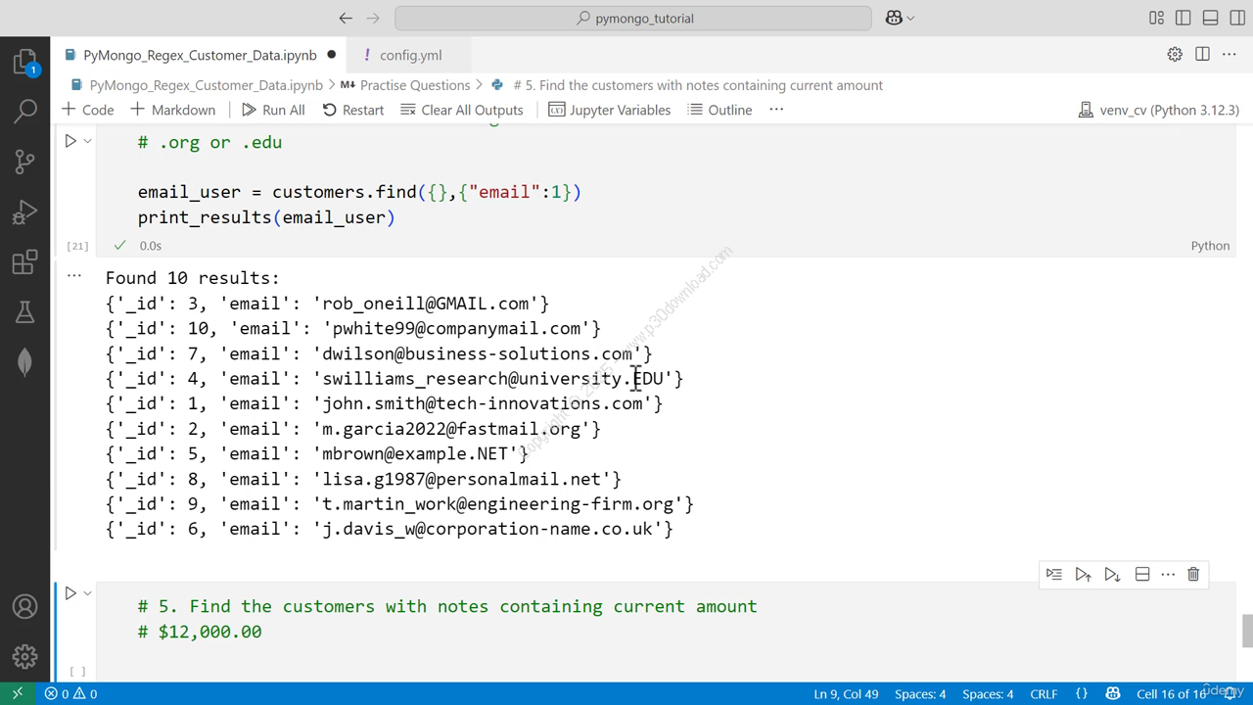Click the Python language label of cell
The width and height of the screenshot is (1253, 705).
tap(1210, 246)
